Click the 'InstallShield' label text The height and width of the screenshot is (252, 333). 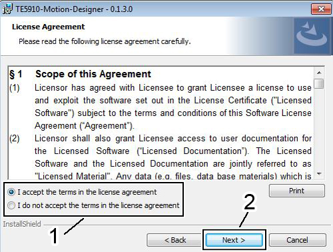pos(22,224)
